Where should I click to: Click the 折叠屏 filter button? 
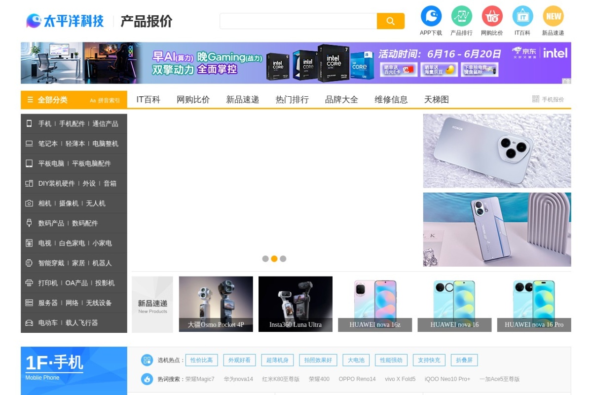(x=464, y=360)
